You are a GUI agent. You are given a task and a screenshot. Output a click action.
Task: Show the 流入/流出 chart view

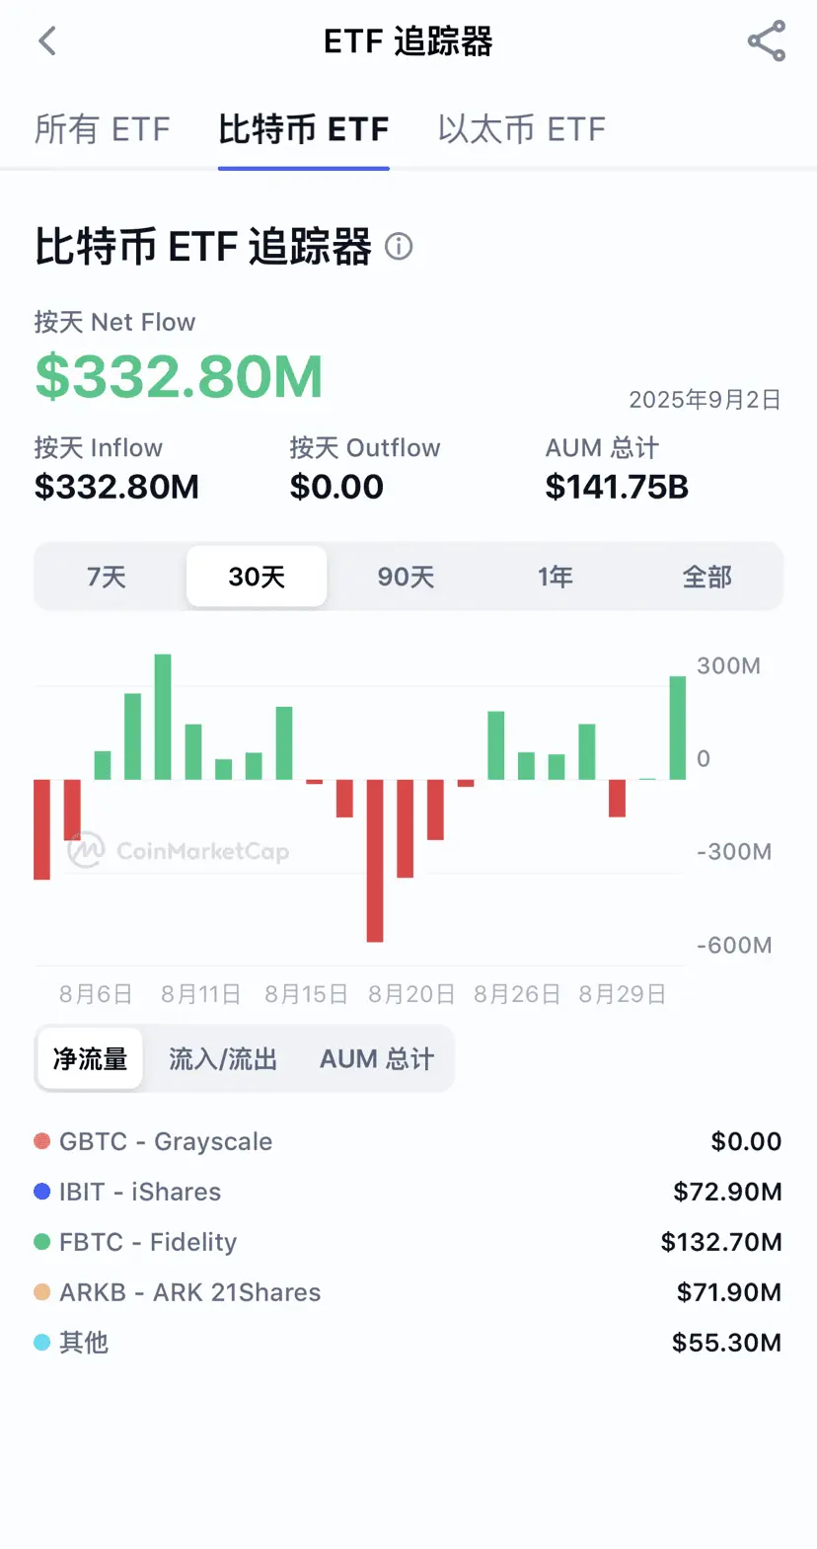click(x=223, y=1059)
